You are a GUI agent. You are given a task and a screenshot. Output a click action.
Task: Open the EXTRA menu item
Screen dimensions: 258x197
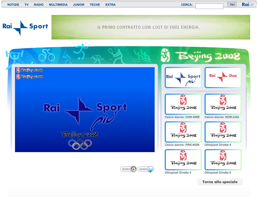110,5
